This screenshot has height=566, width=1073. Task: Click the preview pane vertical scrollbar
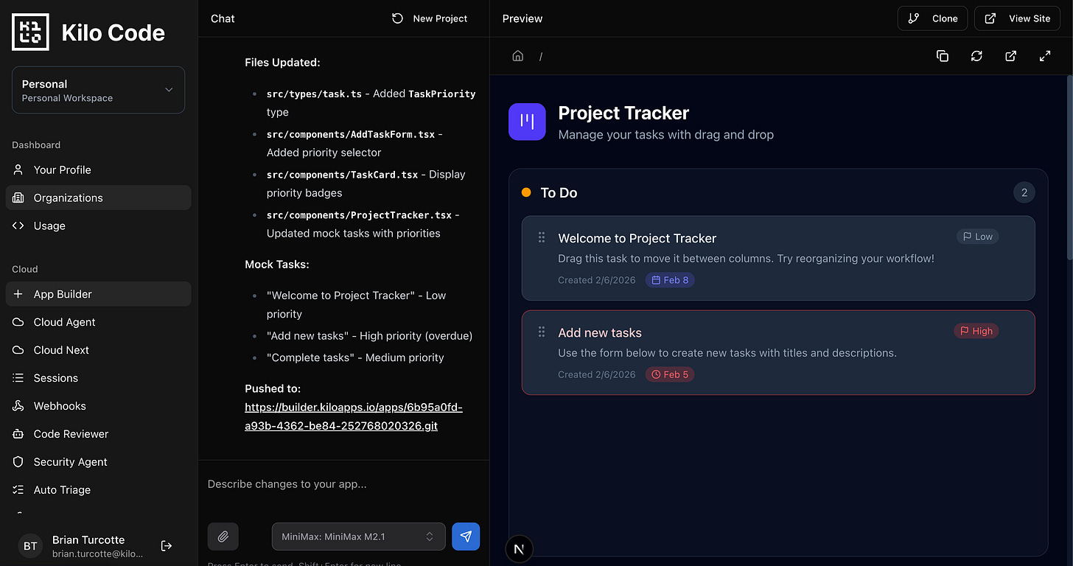(x=1069, y=166)
